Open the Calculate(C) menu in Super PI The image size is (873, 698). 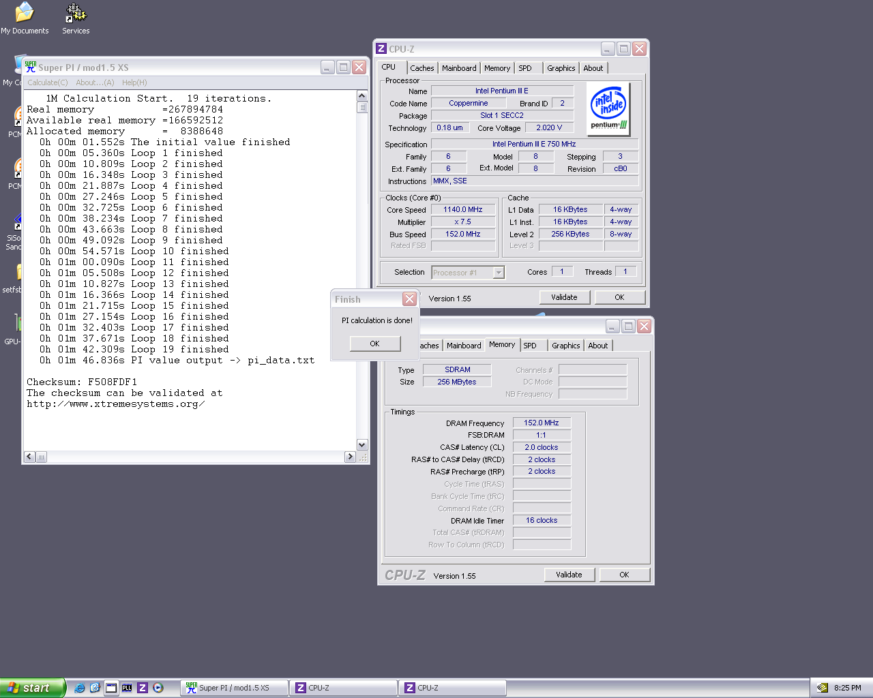[48, 82]
